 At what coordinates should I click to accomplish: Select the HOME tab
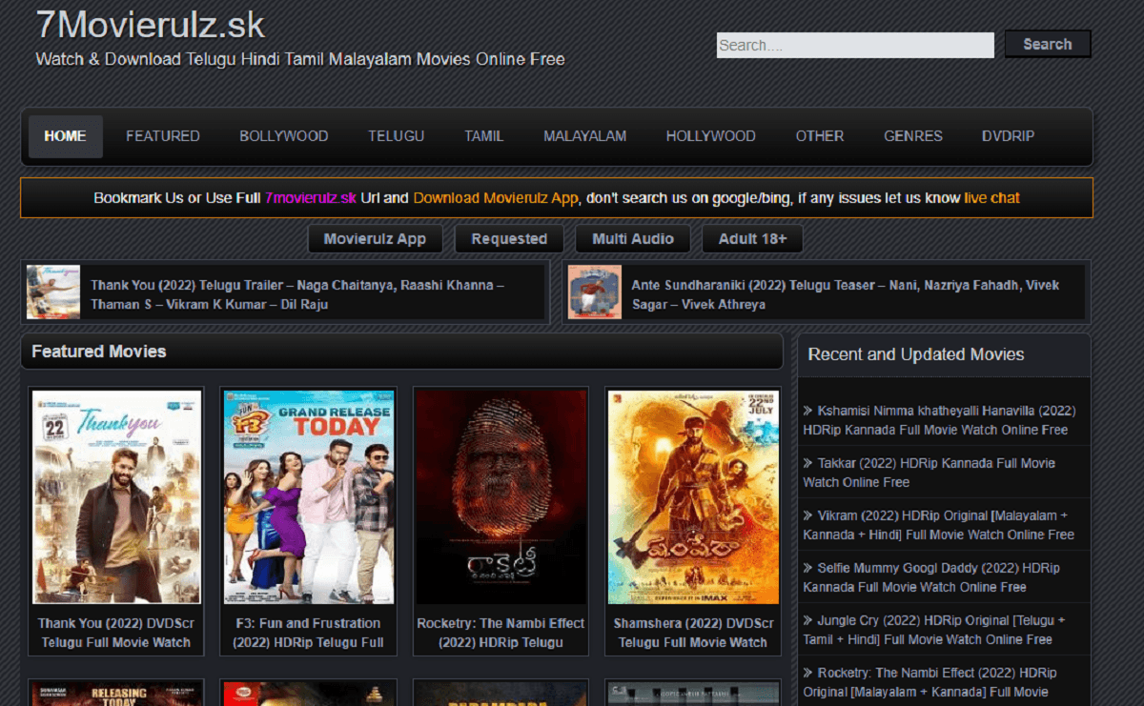65,135
